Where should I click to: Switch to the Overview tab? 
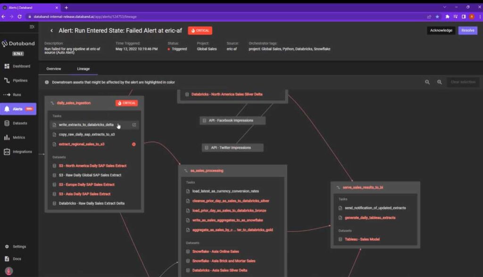click(54, 69)
